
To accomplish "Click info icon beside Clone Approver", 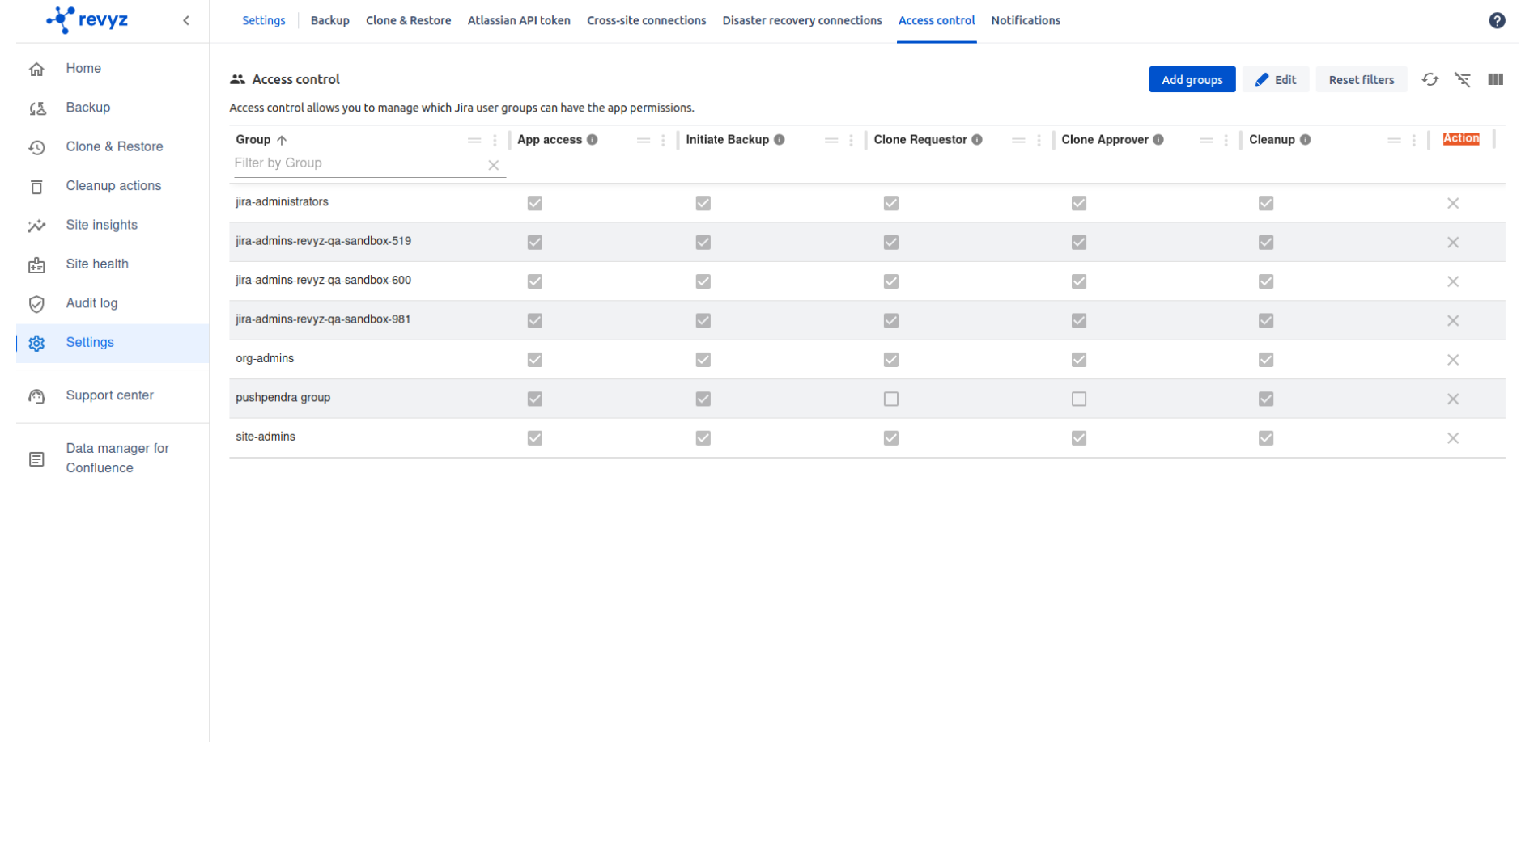I will pyautogui.click(x=1158, y=140).
